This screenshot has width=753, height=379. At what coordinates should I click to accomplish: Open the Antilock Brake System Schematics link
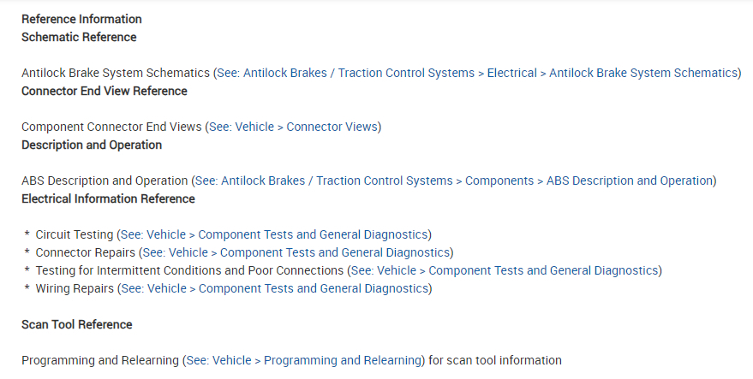point(477,73)
